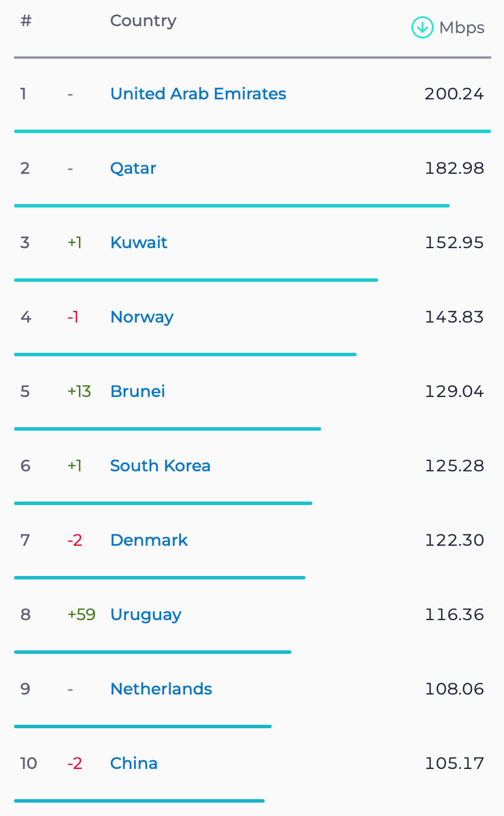The height and width of the screenshot is (816, 504).
Task: Click Norway's -1 rank change indicator
Action: [73, 317]
